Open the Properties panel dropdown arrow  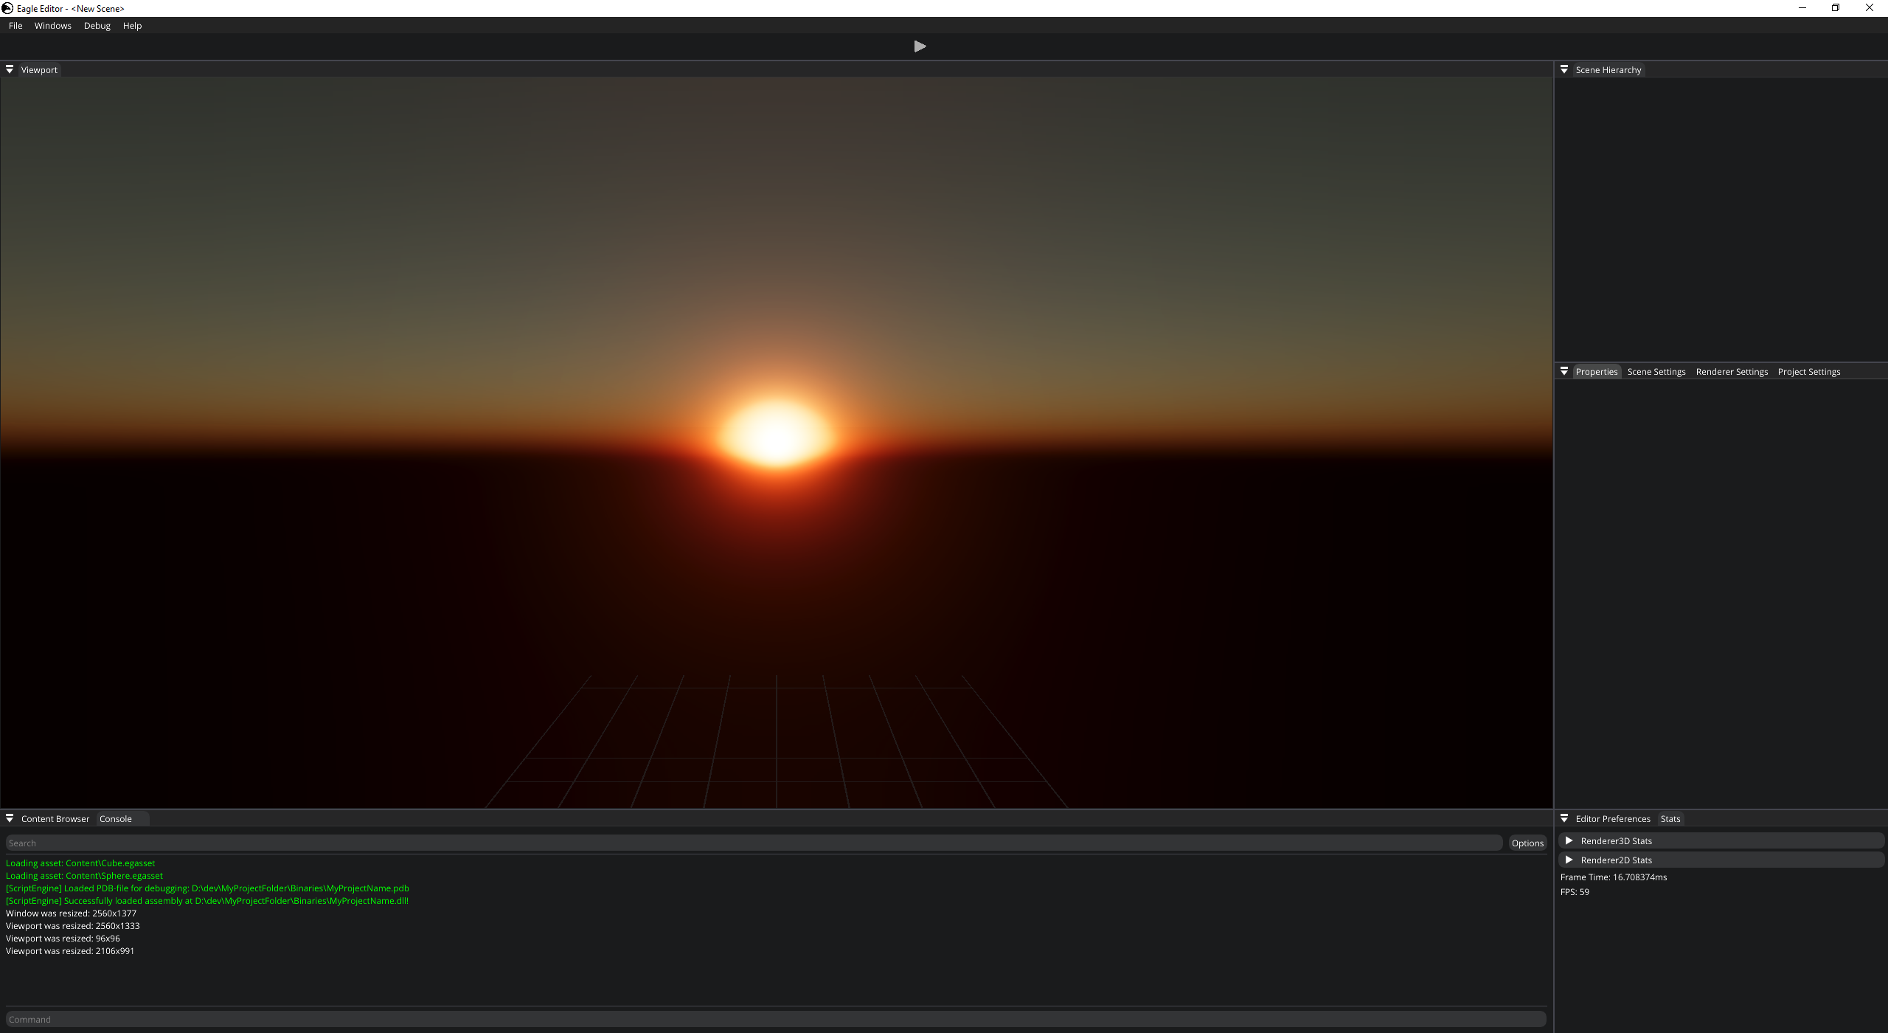click(1564, 371)
